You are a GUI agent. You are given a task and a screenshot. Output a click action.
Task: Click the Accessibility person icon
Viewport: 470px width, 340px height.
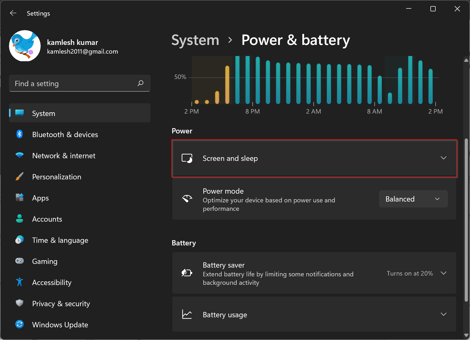pyautogui.click(x=20, y=282)
